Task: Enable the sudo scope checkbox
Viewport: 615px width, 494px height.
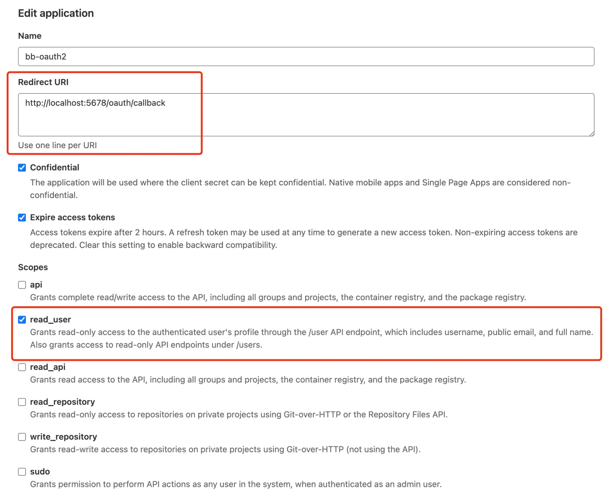Action: tap(22, 472)
